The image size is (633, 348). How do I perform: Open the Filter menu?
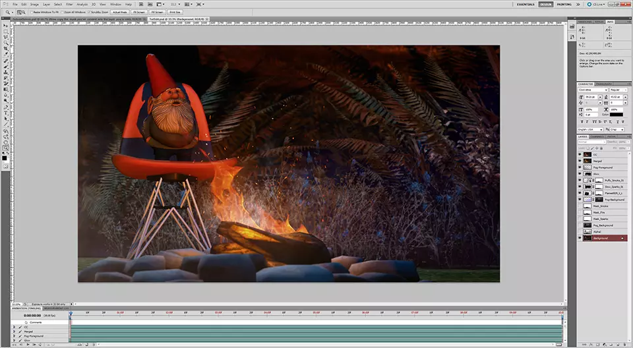tap(69, 4)
